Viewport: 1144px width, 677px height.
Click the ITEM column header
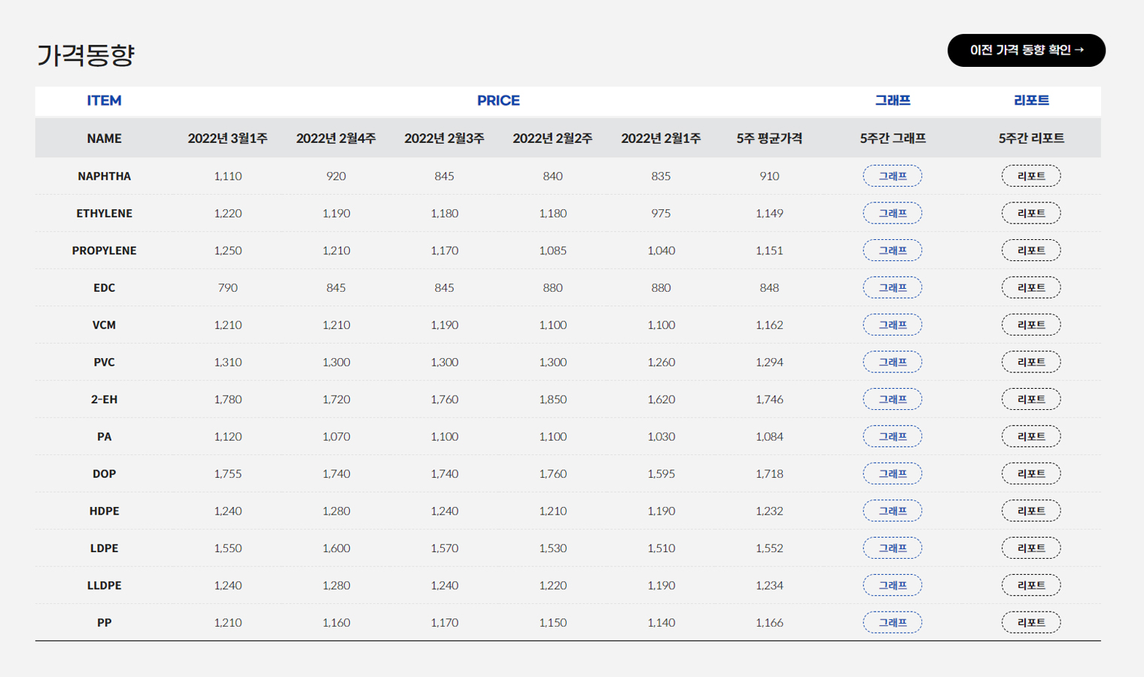click(104, 101)
